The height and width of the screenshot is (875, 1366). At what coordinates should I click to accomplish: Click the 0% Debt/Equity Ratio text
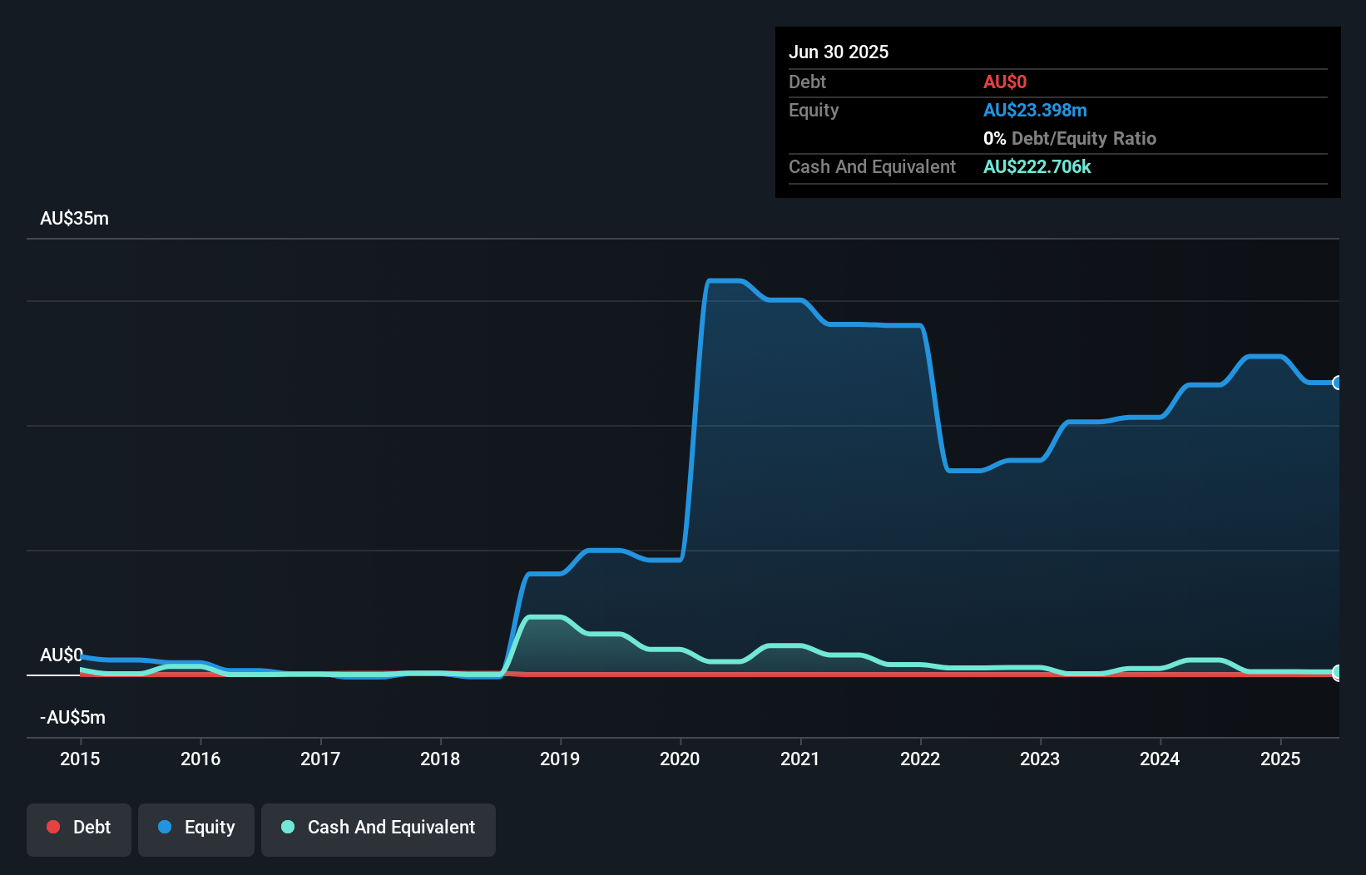[x=1070, y=138]
